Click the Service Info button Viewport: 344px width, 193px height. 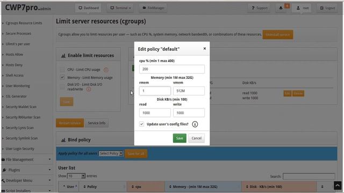click(x=97, y=123)
